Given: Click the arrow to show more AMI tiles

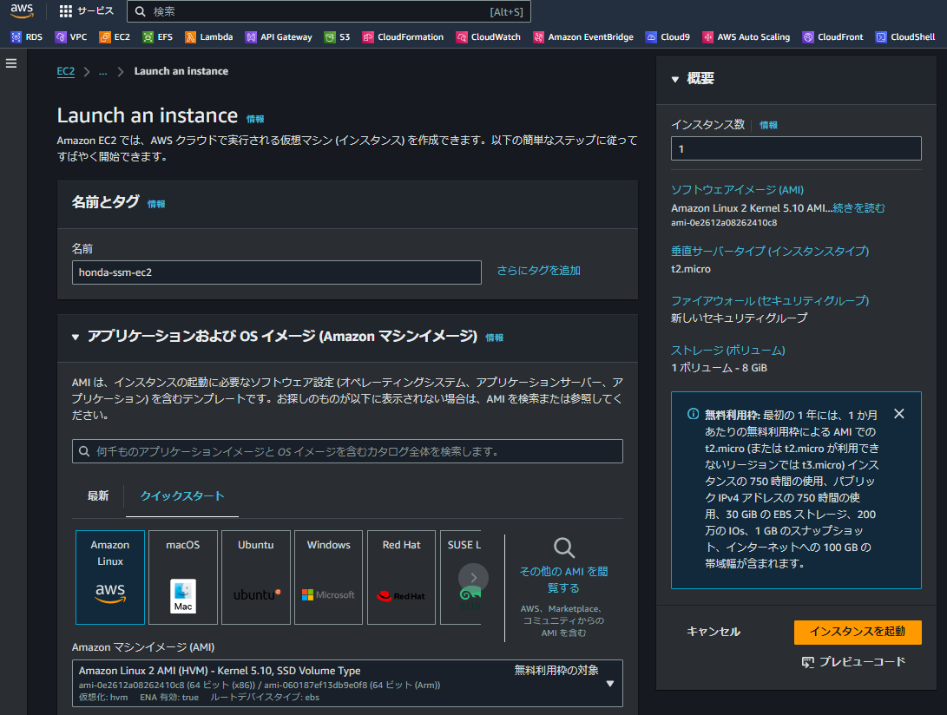Looking at the screenshot, I should tap(474, 578).
